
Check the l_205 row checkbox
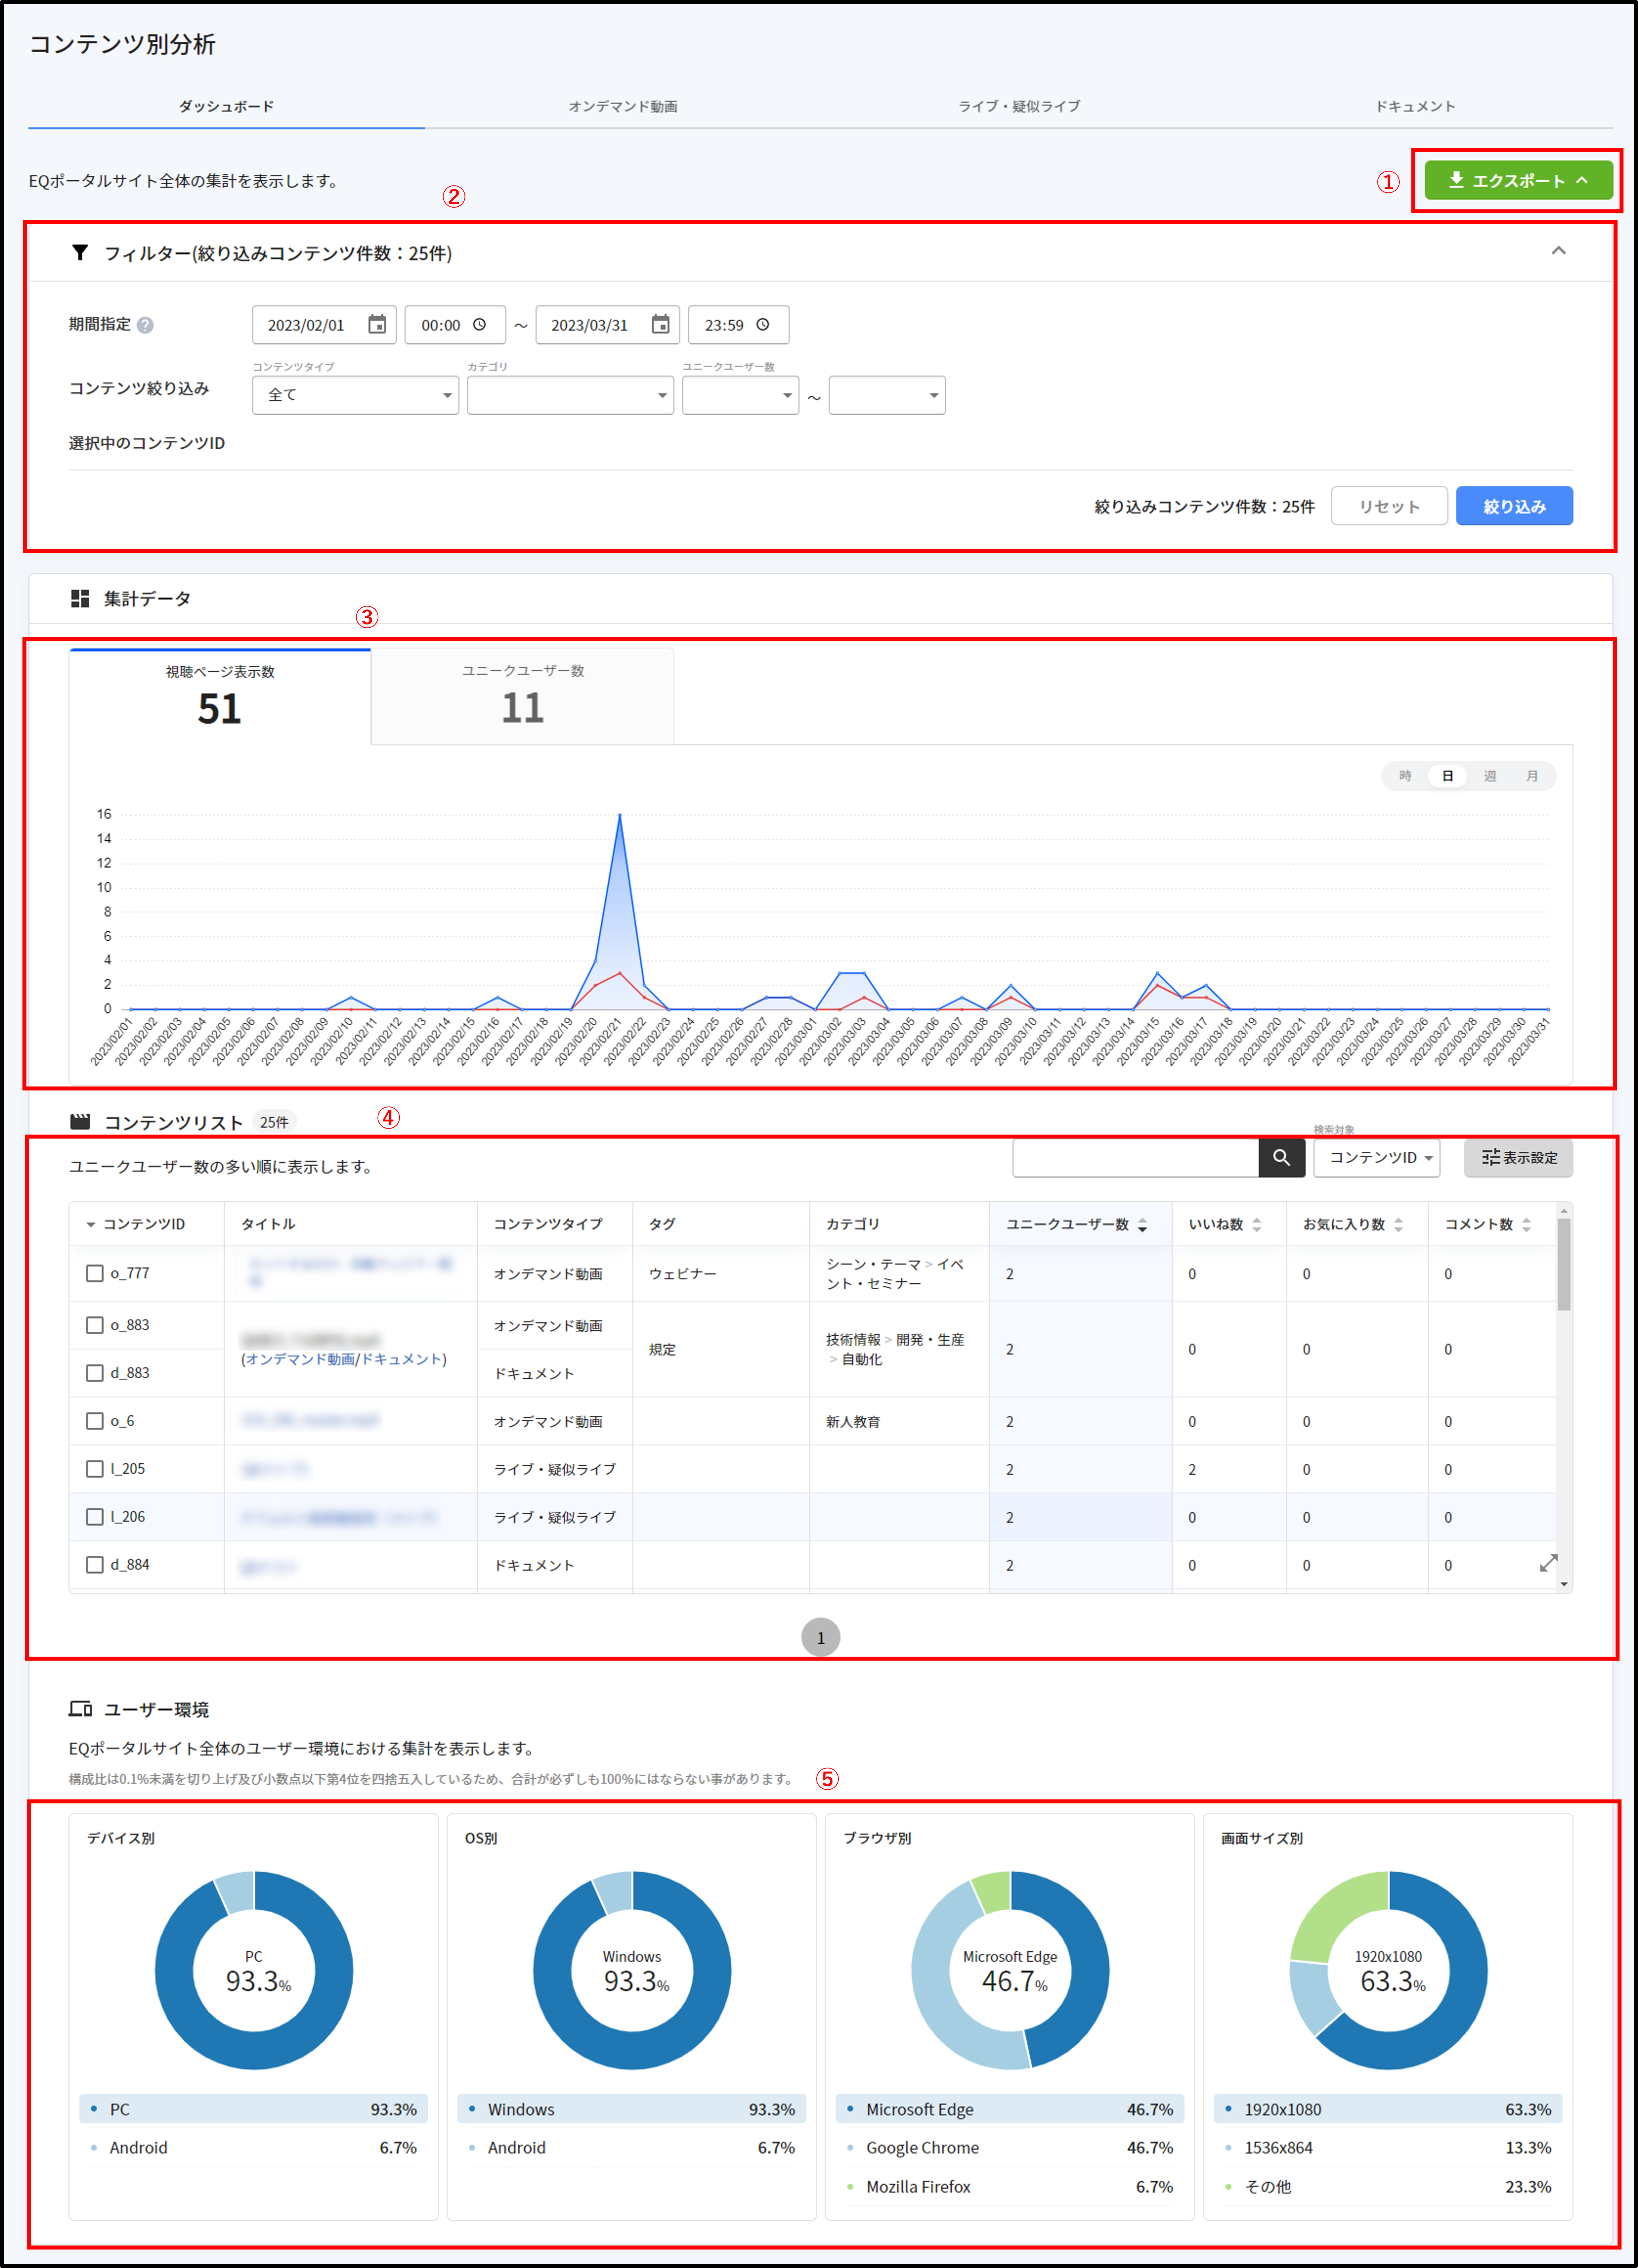(95, 1469)
